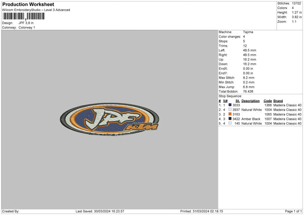Click Madeira Classic 40 in the Amber Black row
The image size is (304, 215).
click(x=287, y=119)
